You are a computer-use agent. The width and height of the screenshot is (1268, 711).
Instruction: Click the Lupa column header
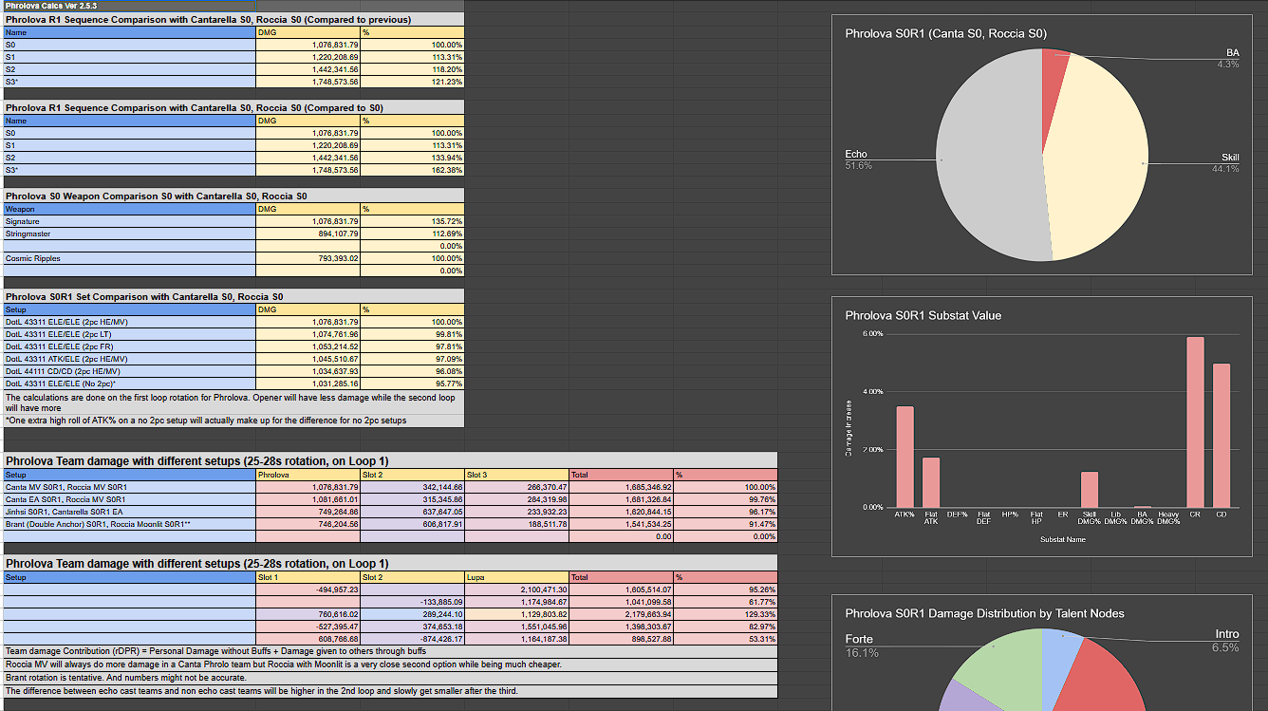click(516, 577)
